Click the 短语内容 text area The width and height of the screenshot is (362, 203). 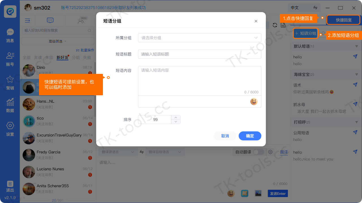tap(199, 81)
